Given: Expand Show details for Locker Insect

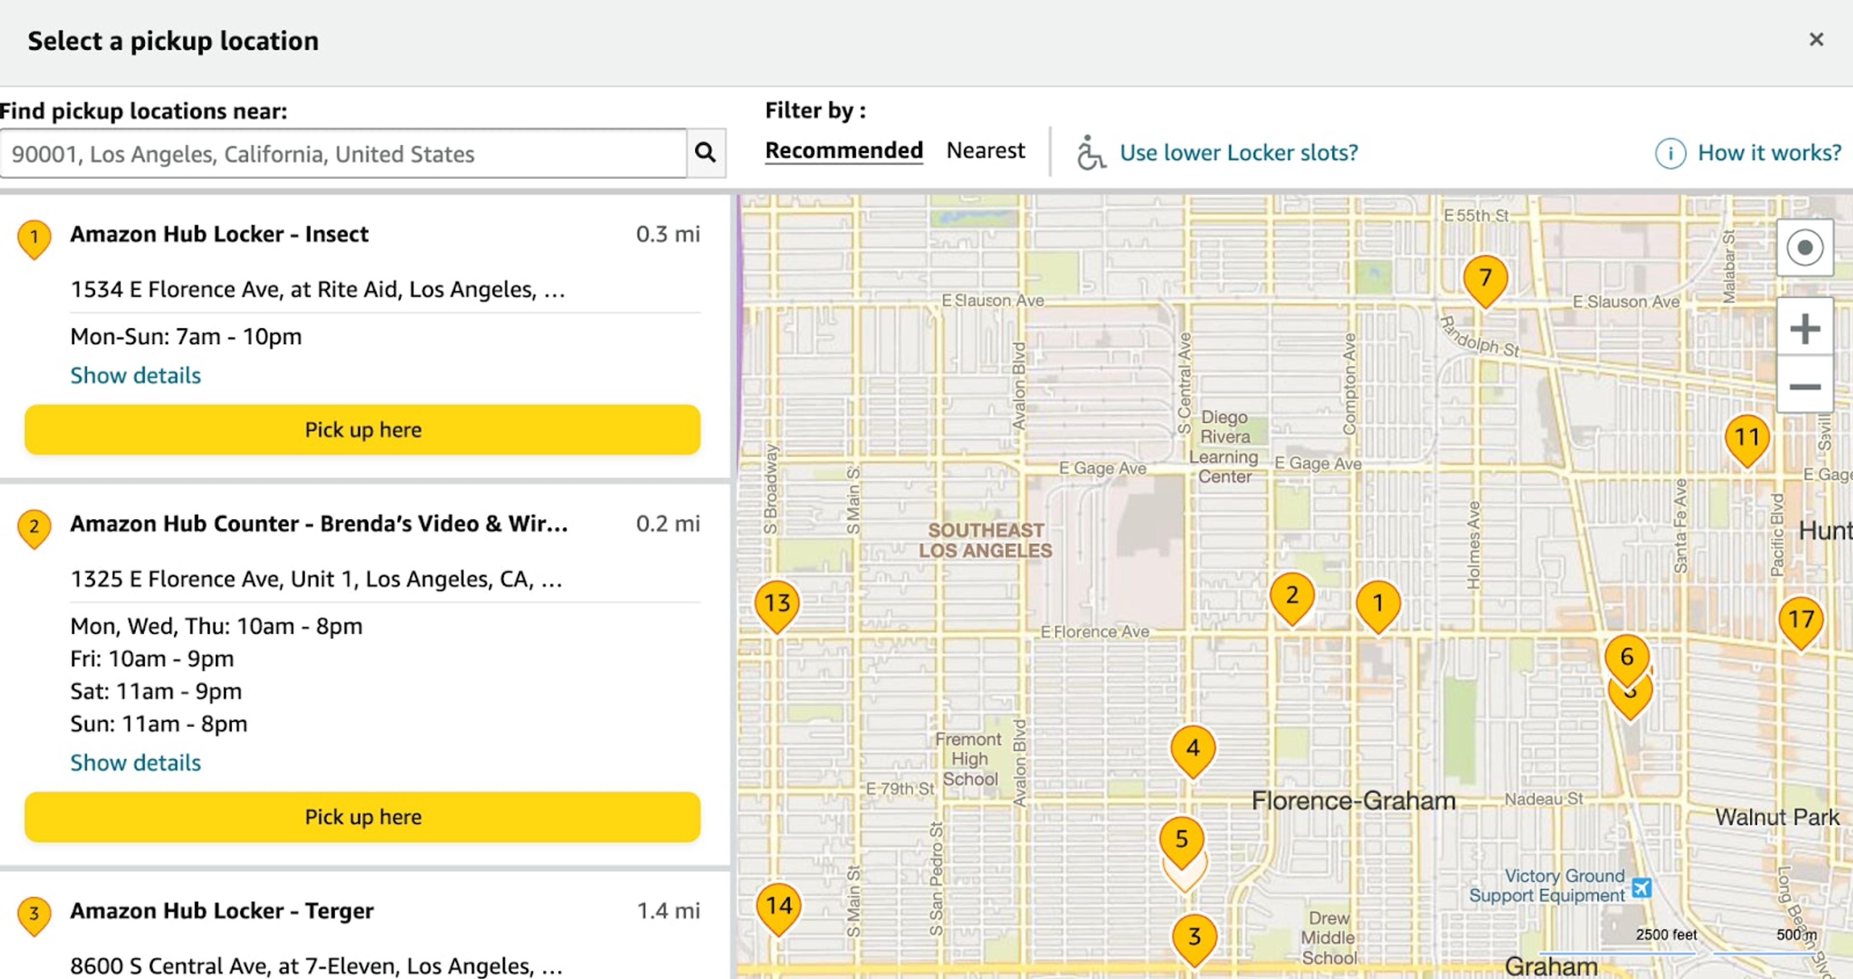Looking at the screenshot, I should 135,375.
